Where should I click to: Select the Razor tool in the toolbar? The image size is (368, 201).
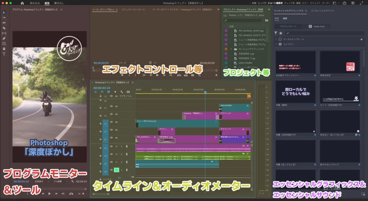(x=4, y=28)
